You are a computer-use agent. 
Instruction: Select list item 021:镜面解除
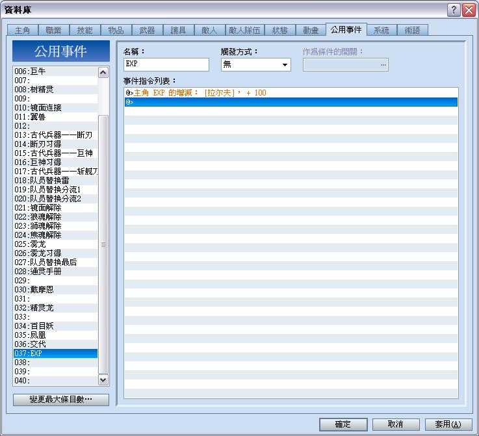click(56, 208)
